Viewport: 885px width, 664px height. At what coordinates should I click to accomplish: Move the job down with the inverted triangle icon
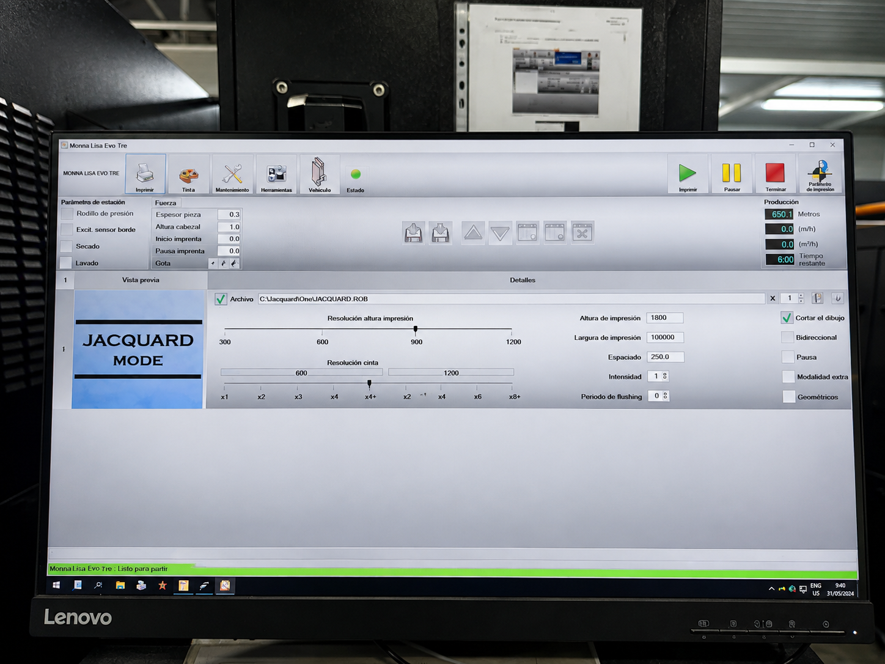[500, 232]
